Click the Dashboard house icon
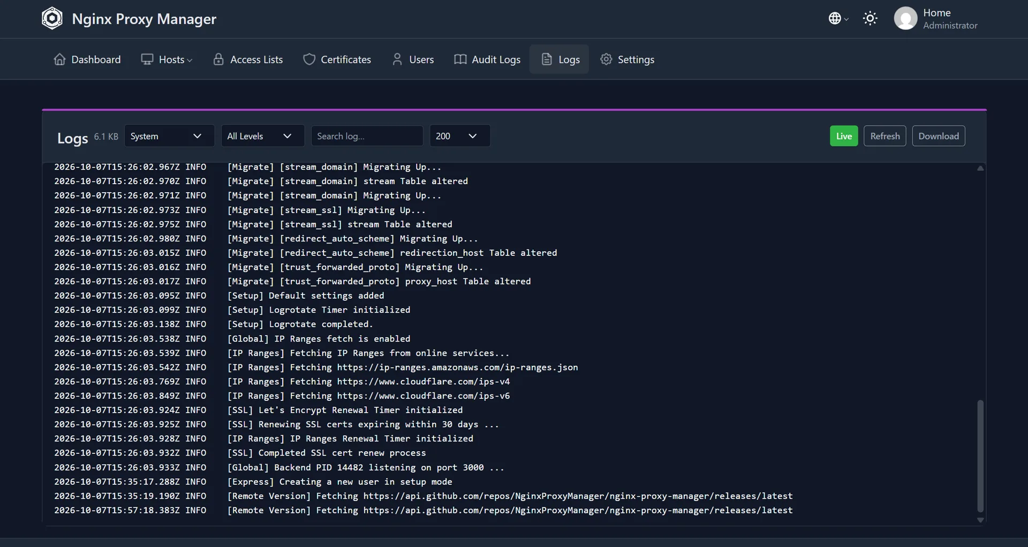The image size is (1028, 547). pos(59,59)
